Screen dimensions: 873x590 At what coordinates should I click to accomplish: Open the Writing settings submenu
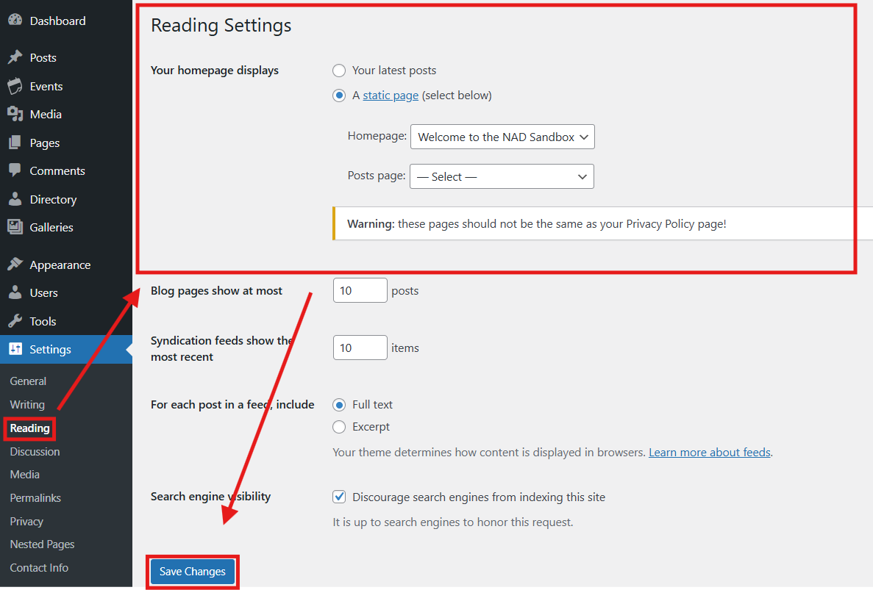(x=27, y=404)
